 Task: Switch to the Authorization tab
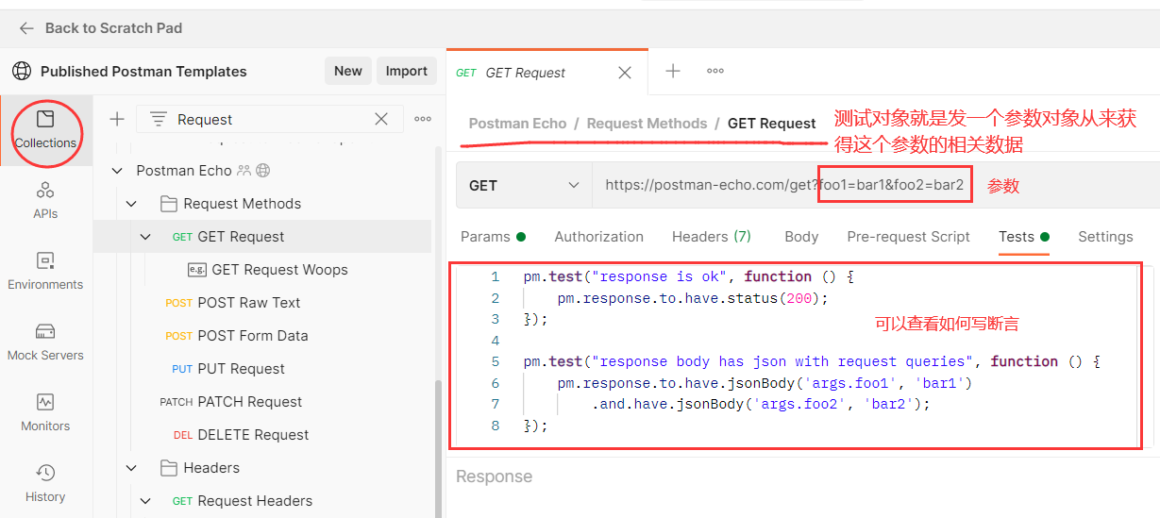click(598, 237)
